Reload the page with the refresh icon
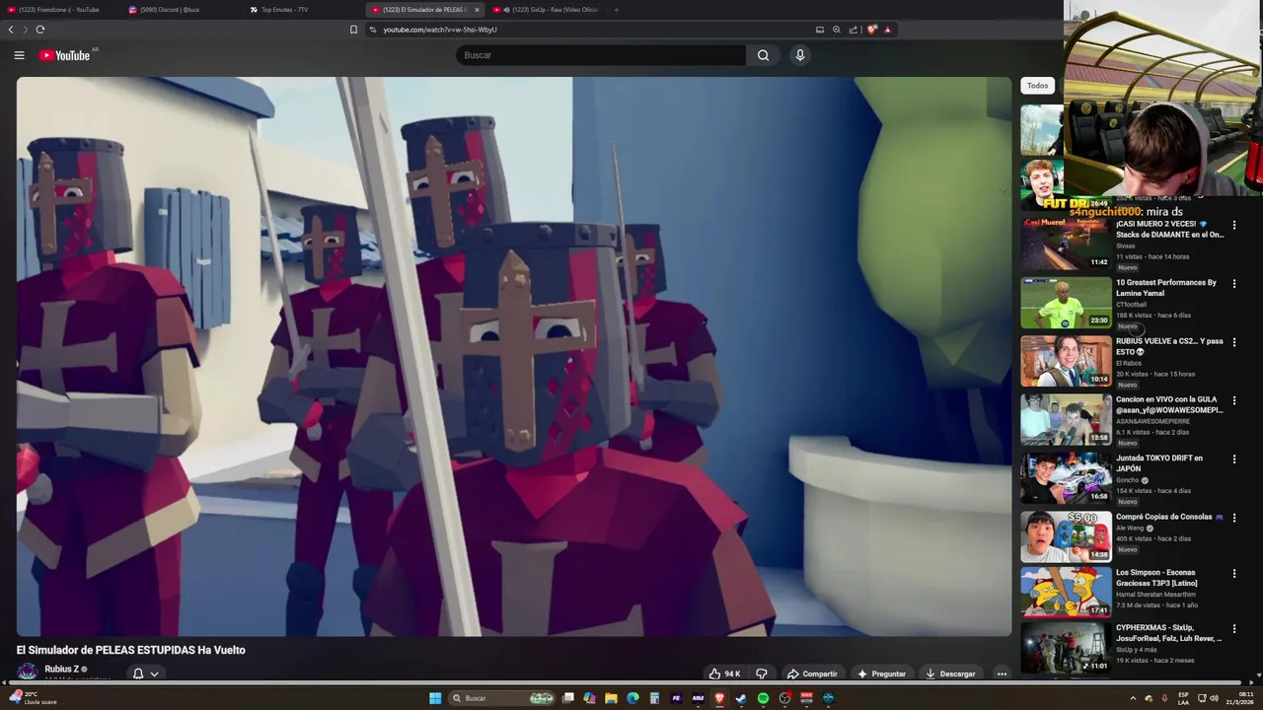Viewport: 1263px width, 710px height. pyautogui.click(x=39, y=30)
